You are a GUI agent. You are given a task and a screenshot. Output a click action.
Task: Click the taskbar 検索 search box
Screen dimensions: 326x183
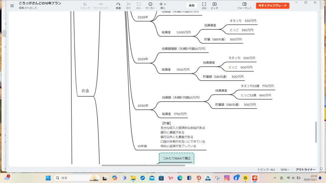pos(77,178)
